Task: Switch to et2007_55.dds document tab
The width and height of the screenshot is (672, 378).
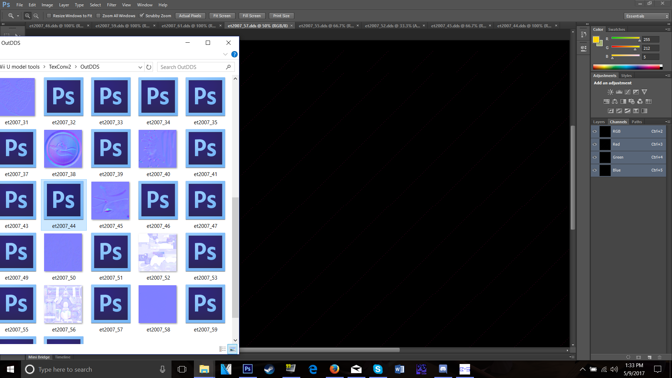Action: pos(326,26)
